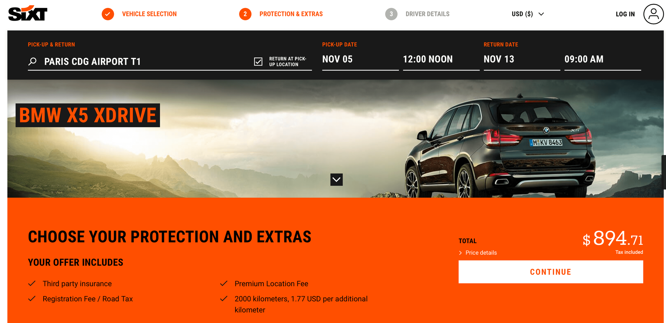
Task: Open the return date NOV 13 field
Action: pos(522,60)
